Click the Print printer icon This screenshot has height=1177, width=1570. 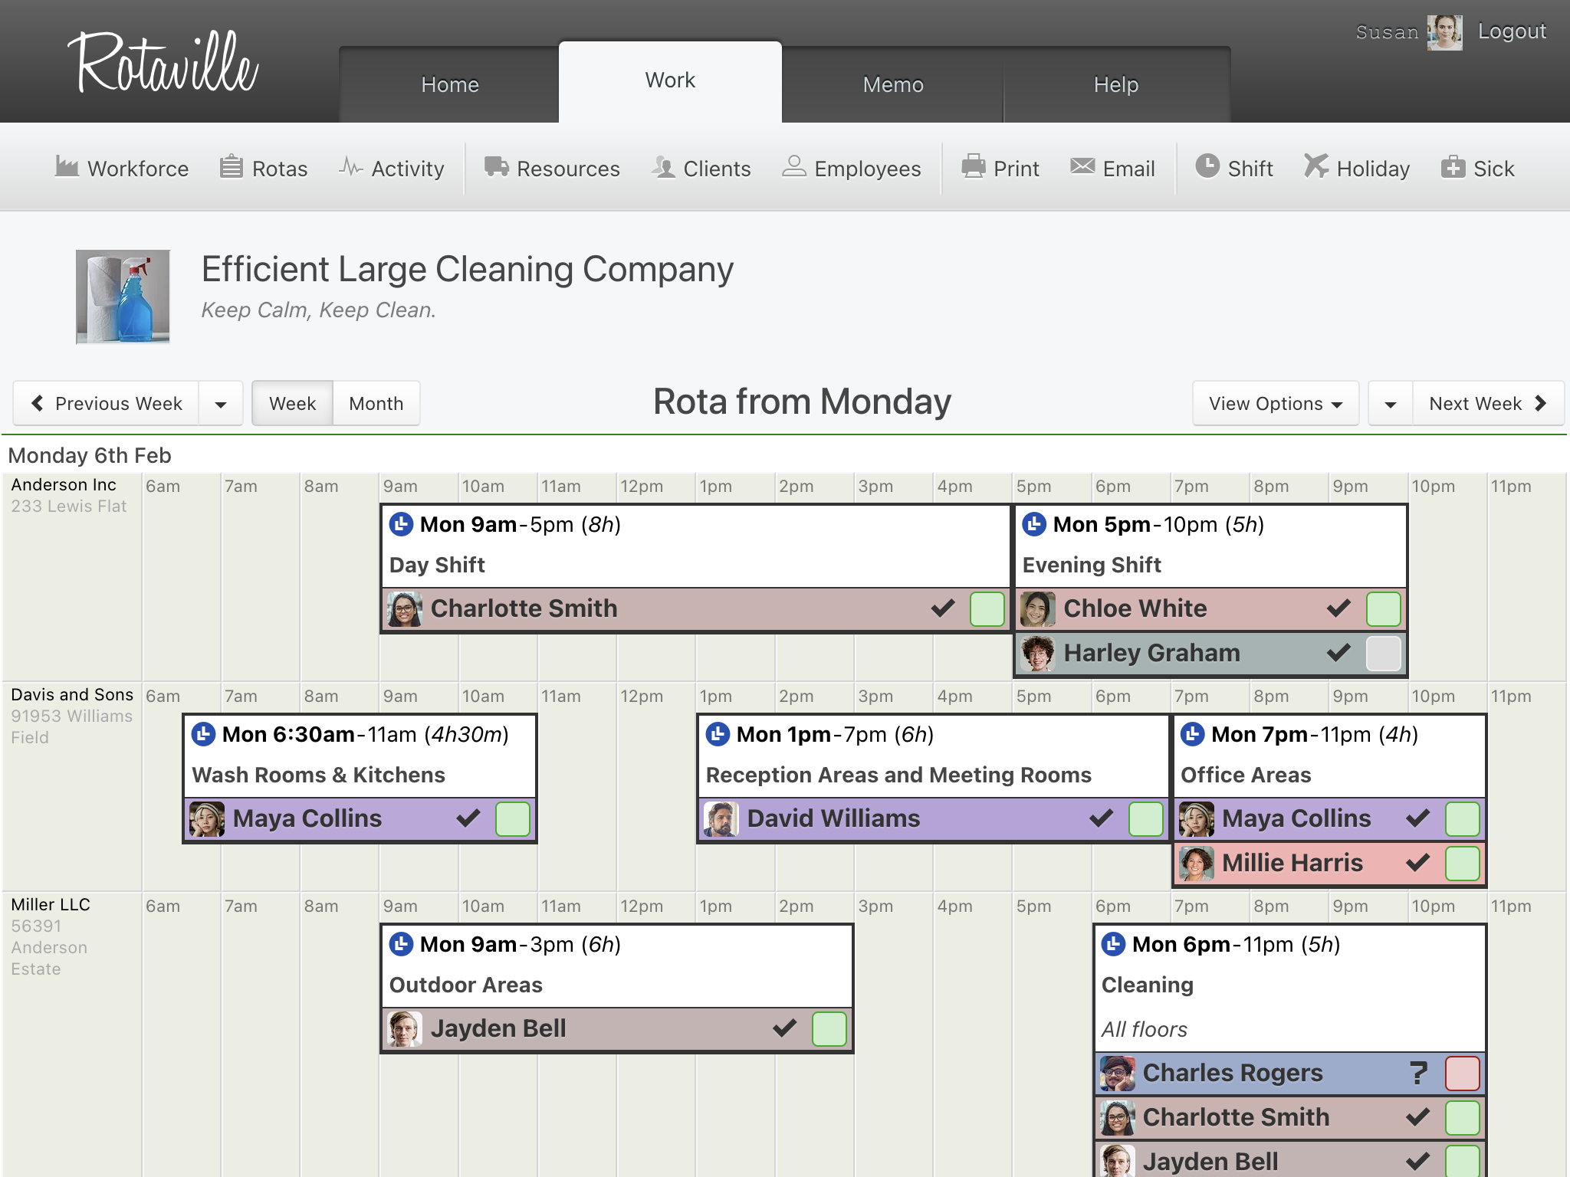pyautogui.click(x=974, y=166)
